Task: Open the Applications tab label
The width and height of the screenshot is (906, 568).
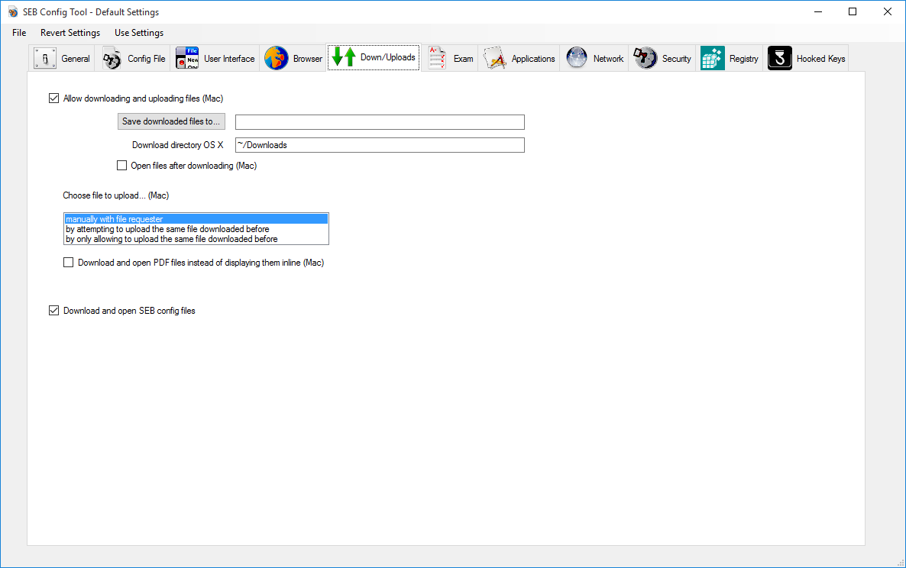Action: (533, 59)
